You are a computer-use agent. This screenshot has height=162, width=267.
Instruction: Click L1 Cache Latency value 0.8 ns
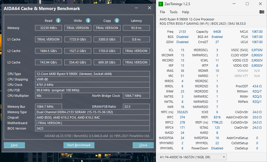point(136,39)
